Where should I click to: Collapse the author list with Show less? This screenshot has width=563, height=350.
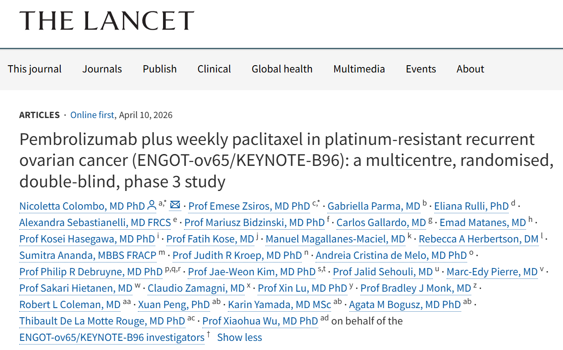pos(239,337)
